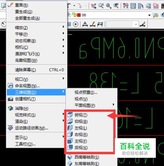Viewport: 164px width, 166px height.
Task: Open the Dimension Style brush icon
Action: (142, 24)
